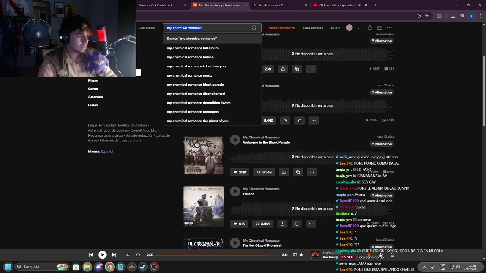
Task: Play the Helena track
Action: click(x=235, y=191)
